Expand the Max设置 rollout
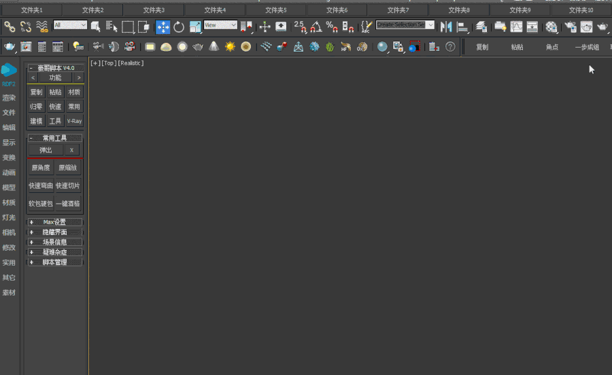 [54, 222]
